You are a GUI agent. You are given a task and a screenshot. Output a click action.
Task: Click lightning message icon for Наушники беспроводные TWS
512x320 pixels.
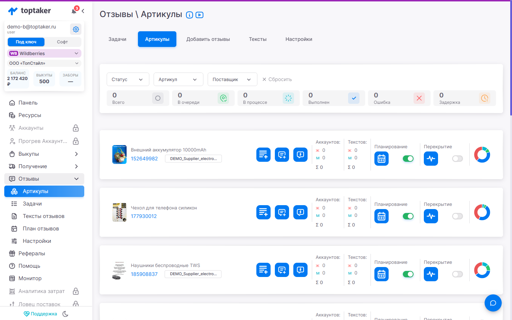(300, 270)
